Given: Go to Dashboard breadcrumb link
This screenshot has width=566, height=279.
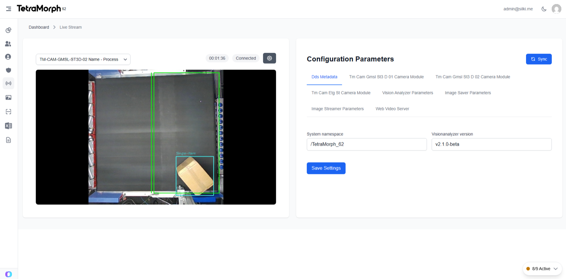Looking at the screenshot, I should click(x=39, y=27).
